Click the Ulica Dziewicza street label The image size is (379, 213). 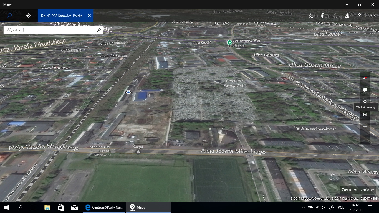[113, 55]
